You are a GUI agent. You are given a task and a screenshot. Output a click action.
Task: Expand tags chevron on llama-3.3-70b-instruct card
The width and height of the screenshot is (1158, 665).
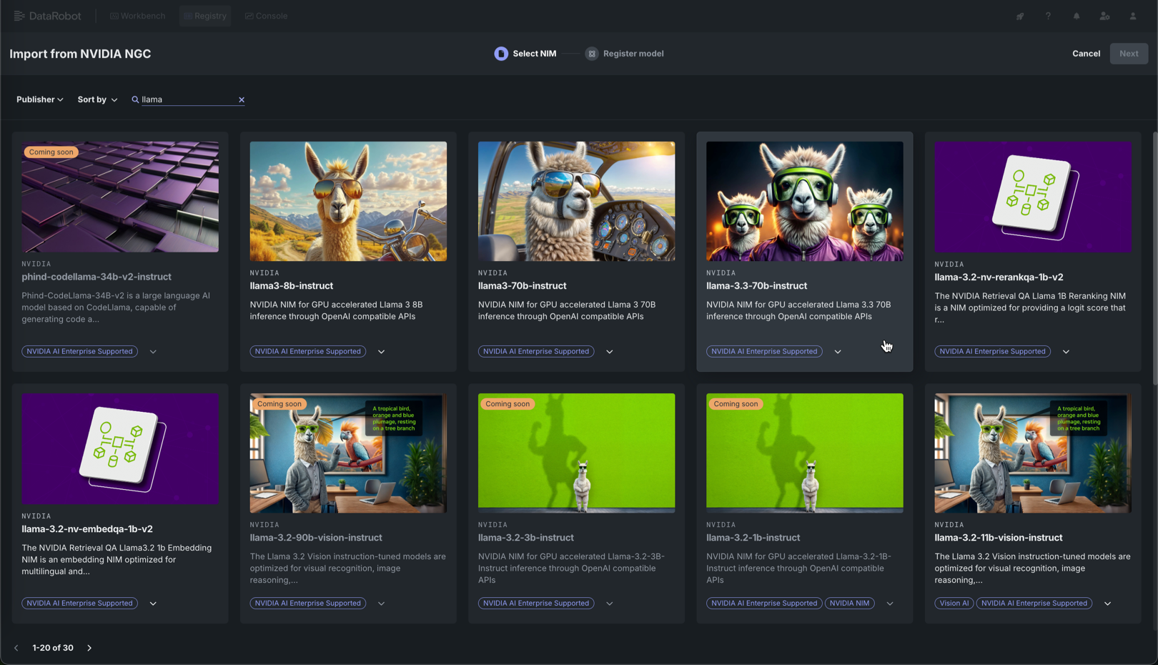pos(838,352)
